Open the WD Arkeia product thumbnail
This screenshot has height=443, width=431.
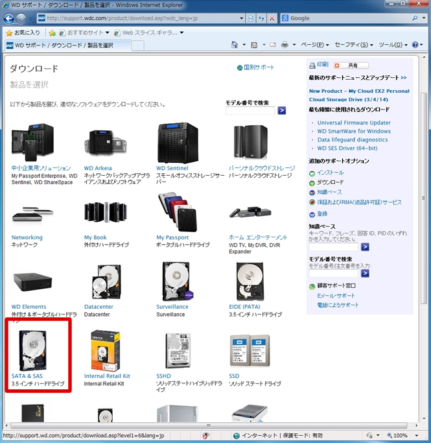pos(105,142)
